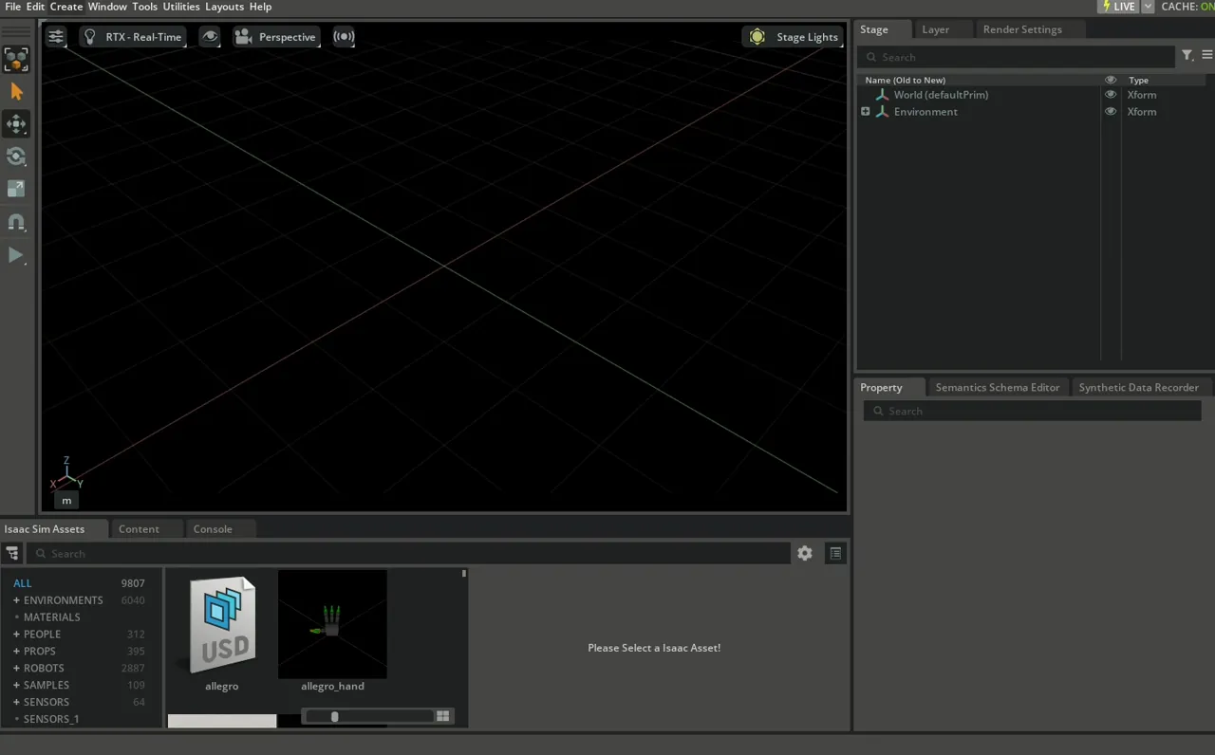Expand the Environment tree item
1215x755 pixels.
coord(865,112)
